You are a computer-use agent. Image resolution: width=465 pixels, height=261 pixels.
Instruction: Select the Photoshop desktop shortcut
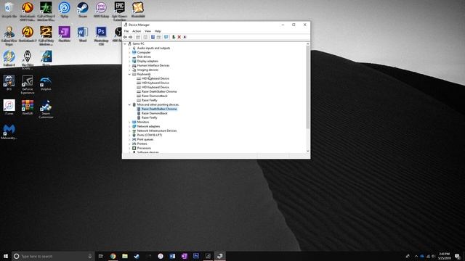pos(101,36)
